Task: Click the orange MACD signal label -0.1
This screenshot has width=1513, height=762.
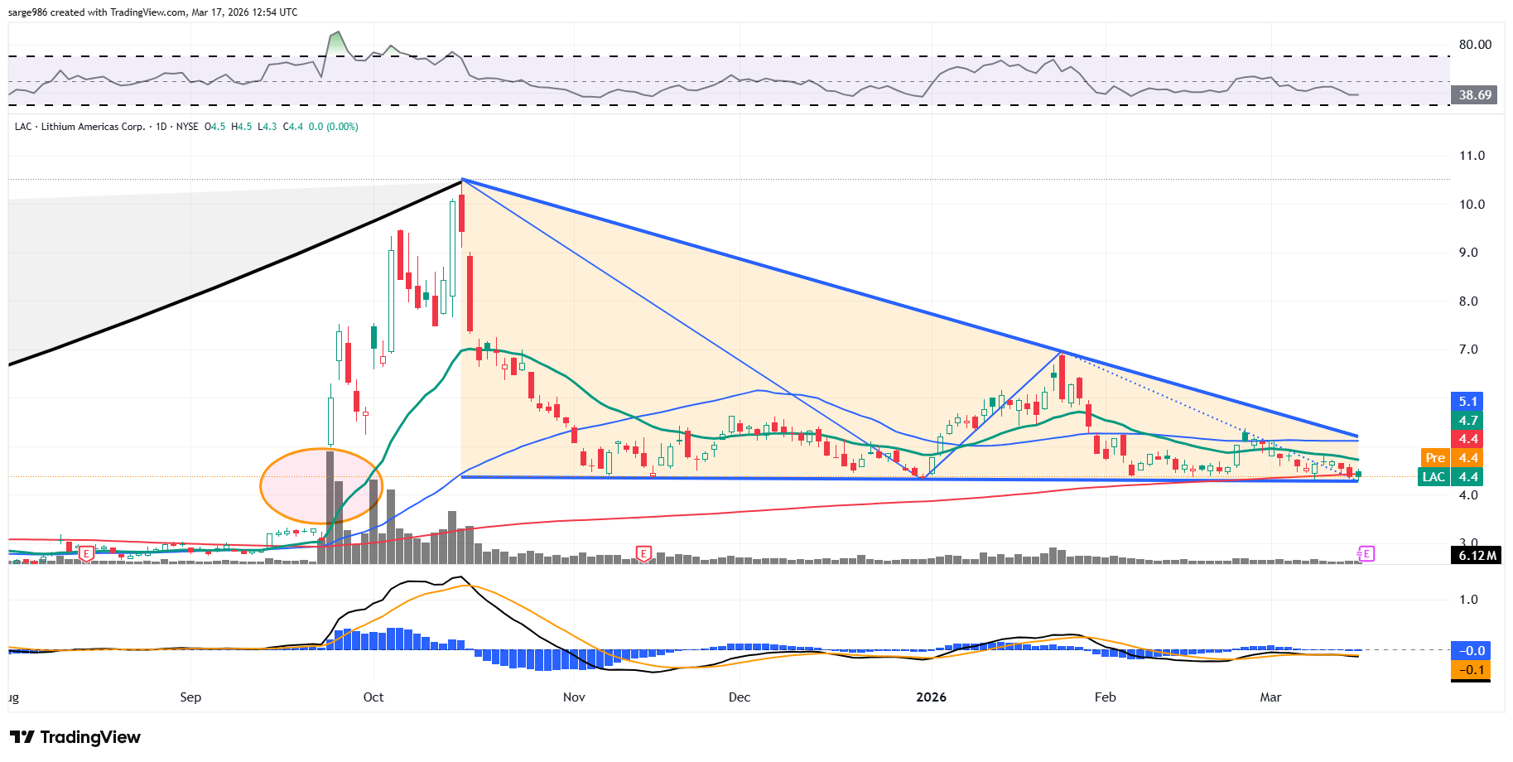Action: tap(1470, 670)
